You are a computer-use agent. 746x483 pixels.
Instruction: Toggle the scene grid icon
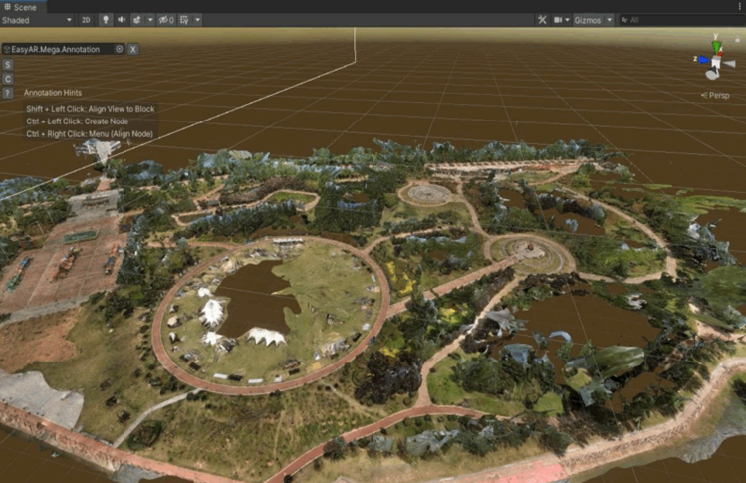[x=185, y=20]
